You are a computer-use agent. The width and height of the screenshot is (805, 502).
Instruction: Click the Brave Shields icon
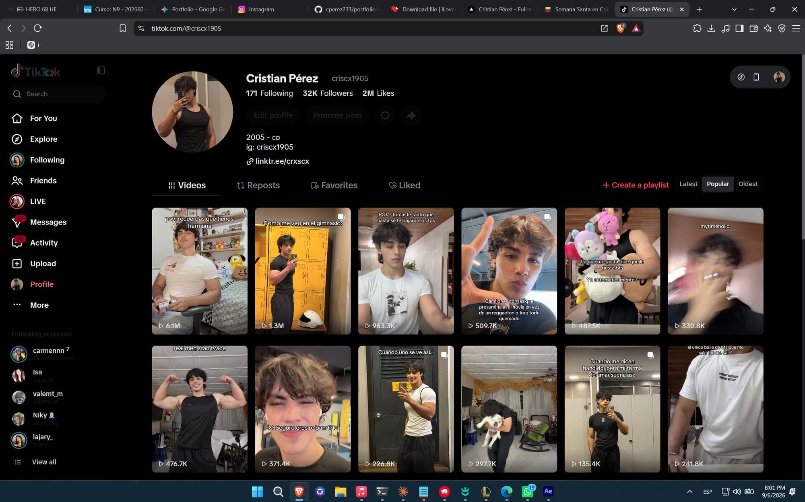coord(620,28)
